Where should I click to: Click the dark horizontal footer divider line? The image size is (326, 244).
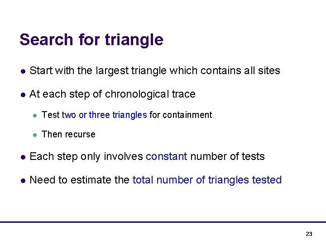pos(163,222)
